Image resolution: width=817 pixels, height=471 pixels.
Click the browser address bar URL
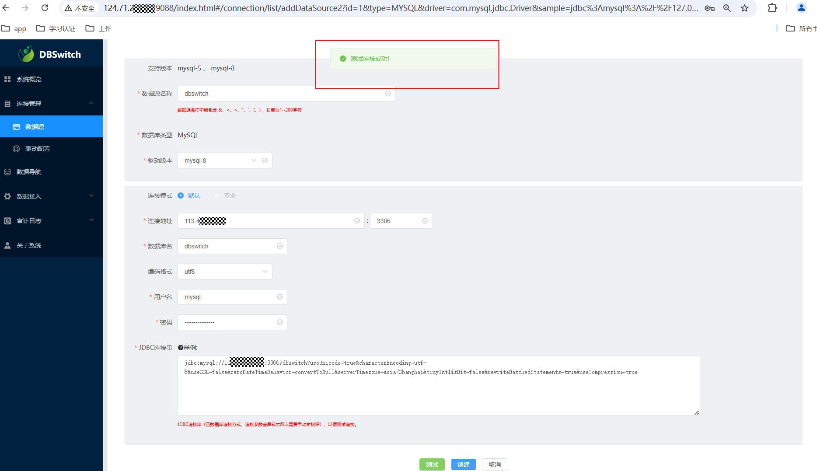401,8
